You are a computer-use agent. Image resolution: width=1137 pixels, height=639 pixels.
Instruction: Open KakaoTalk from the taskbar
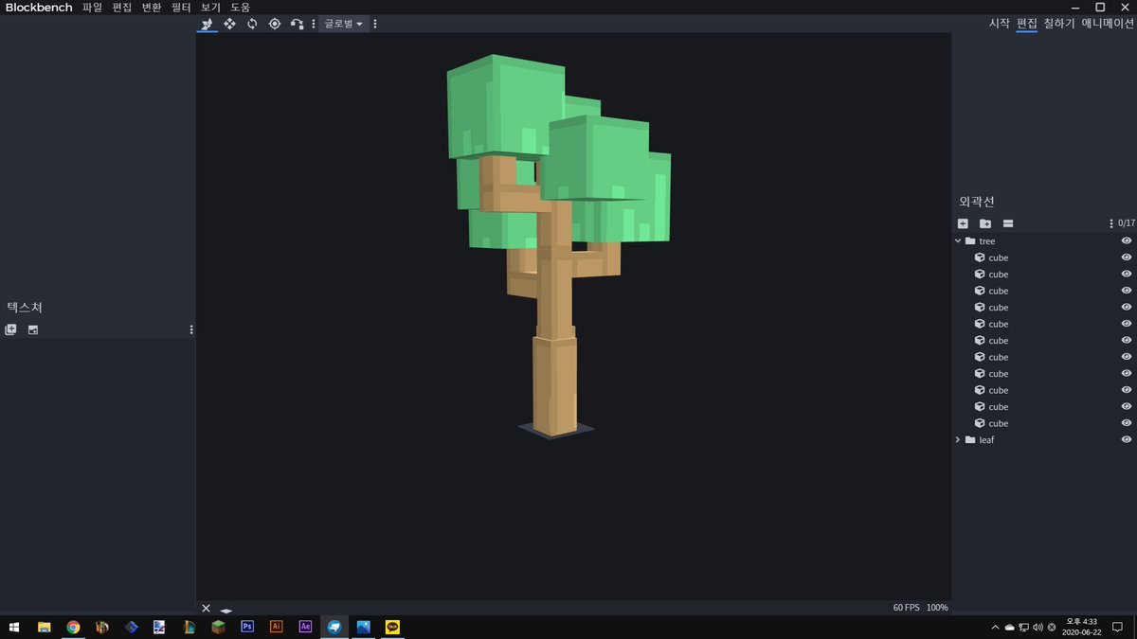pos(392,627)
